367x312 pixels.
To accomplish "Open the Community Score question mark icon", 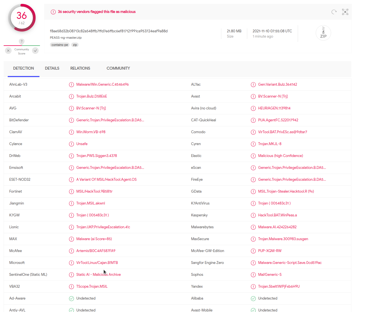I will click(22, 41).
